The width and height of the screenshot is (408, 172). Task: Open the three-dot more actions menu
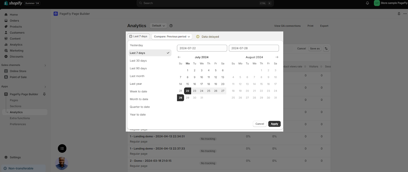pyautogui.click(x=405, y=14)
